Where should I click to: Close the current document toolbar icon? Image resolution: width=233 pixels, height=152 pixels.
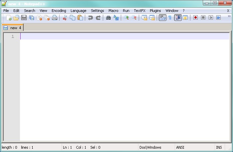pos(39,18)
